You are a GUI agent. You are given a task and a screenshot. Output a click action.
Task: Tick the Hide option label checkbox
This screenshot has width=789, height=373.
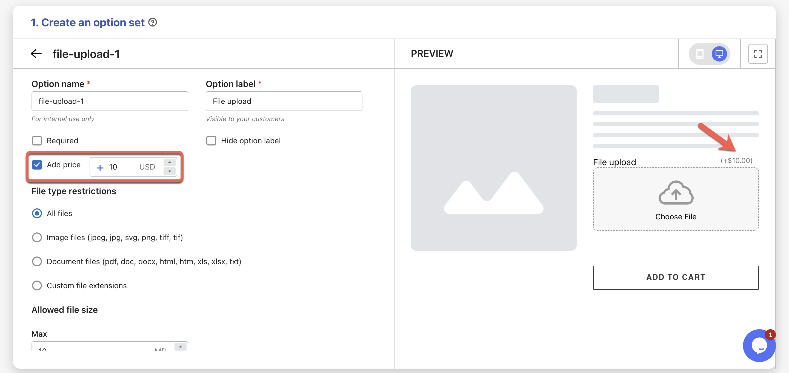211,141
